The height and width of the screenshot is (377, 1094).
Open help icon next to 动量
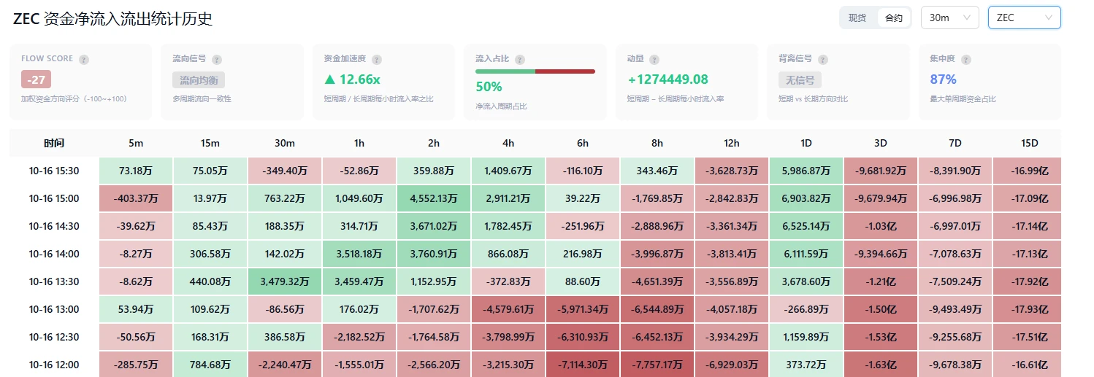(x=654, y=59)
